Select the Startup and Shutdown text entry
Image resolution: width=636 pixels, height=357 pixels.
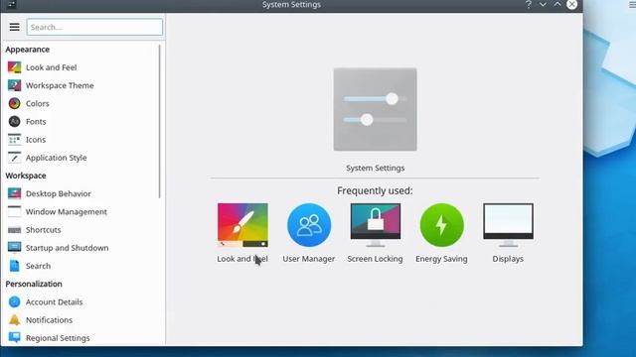tap(67, 248)
